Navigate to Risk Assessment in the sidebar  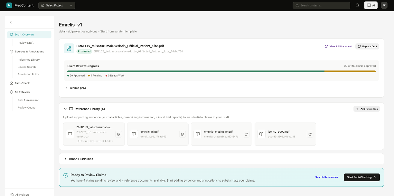[27, 100]
